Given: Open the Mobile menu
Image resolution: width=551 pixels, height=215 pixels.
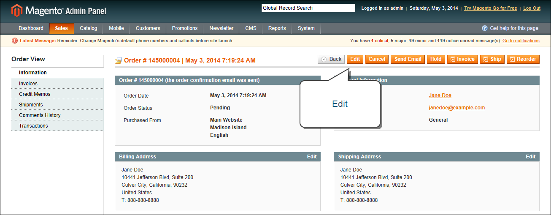Looking at the screenshot, I should (116, 28).
